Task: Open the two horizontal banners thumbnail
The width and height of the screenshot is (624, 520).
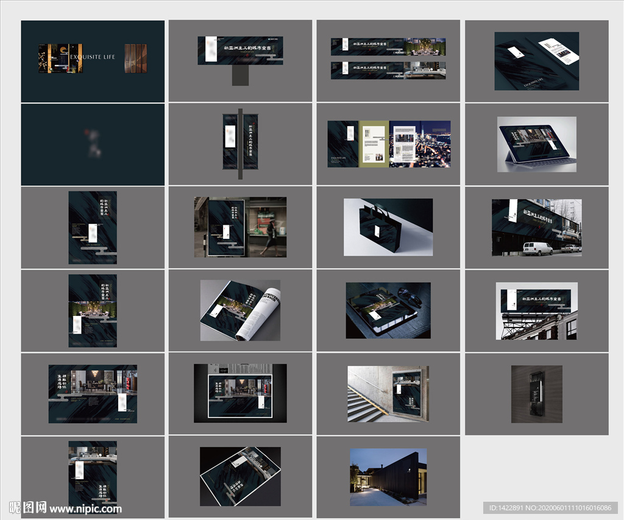Action: (388, 61)
